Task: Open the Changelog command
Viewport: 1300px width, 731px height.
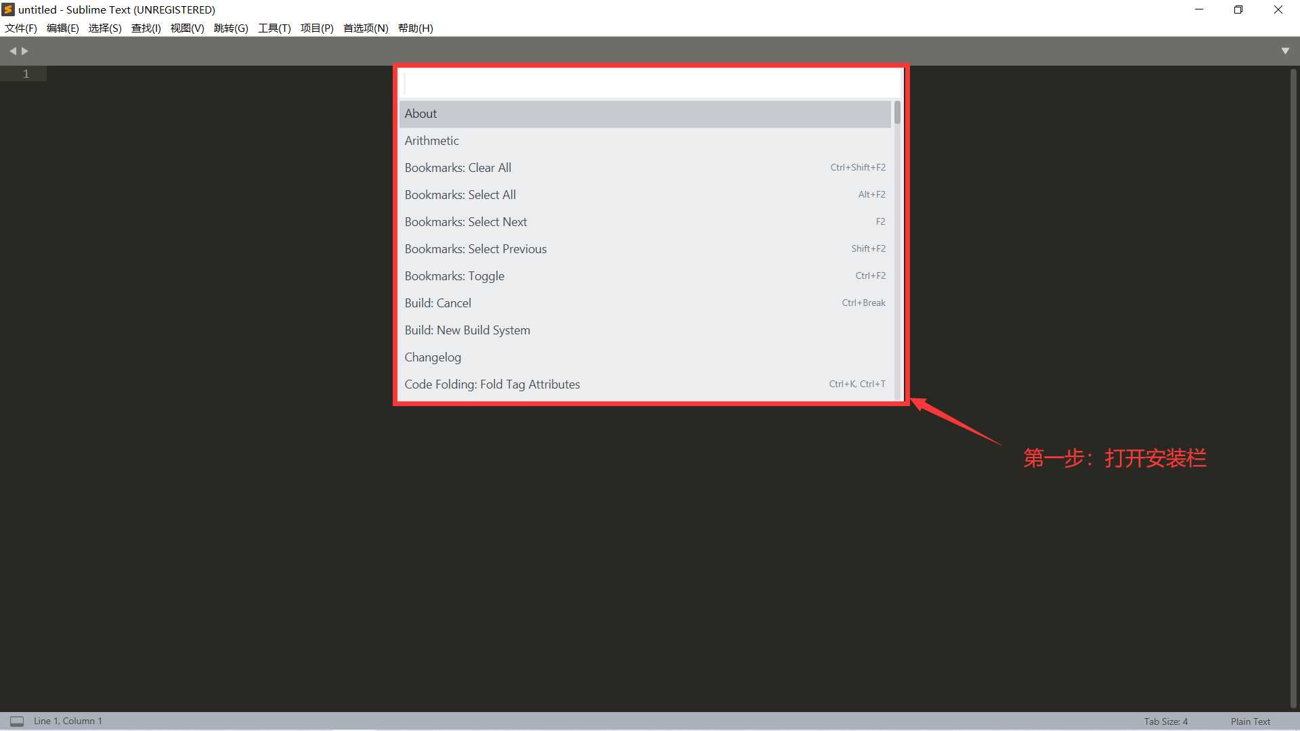Action: (x=645, y=357)
